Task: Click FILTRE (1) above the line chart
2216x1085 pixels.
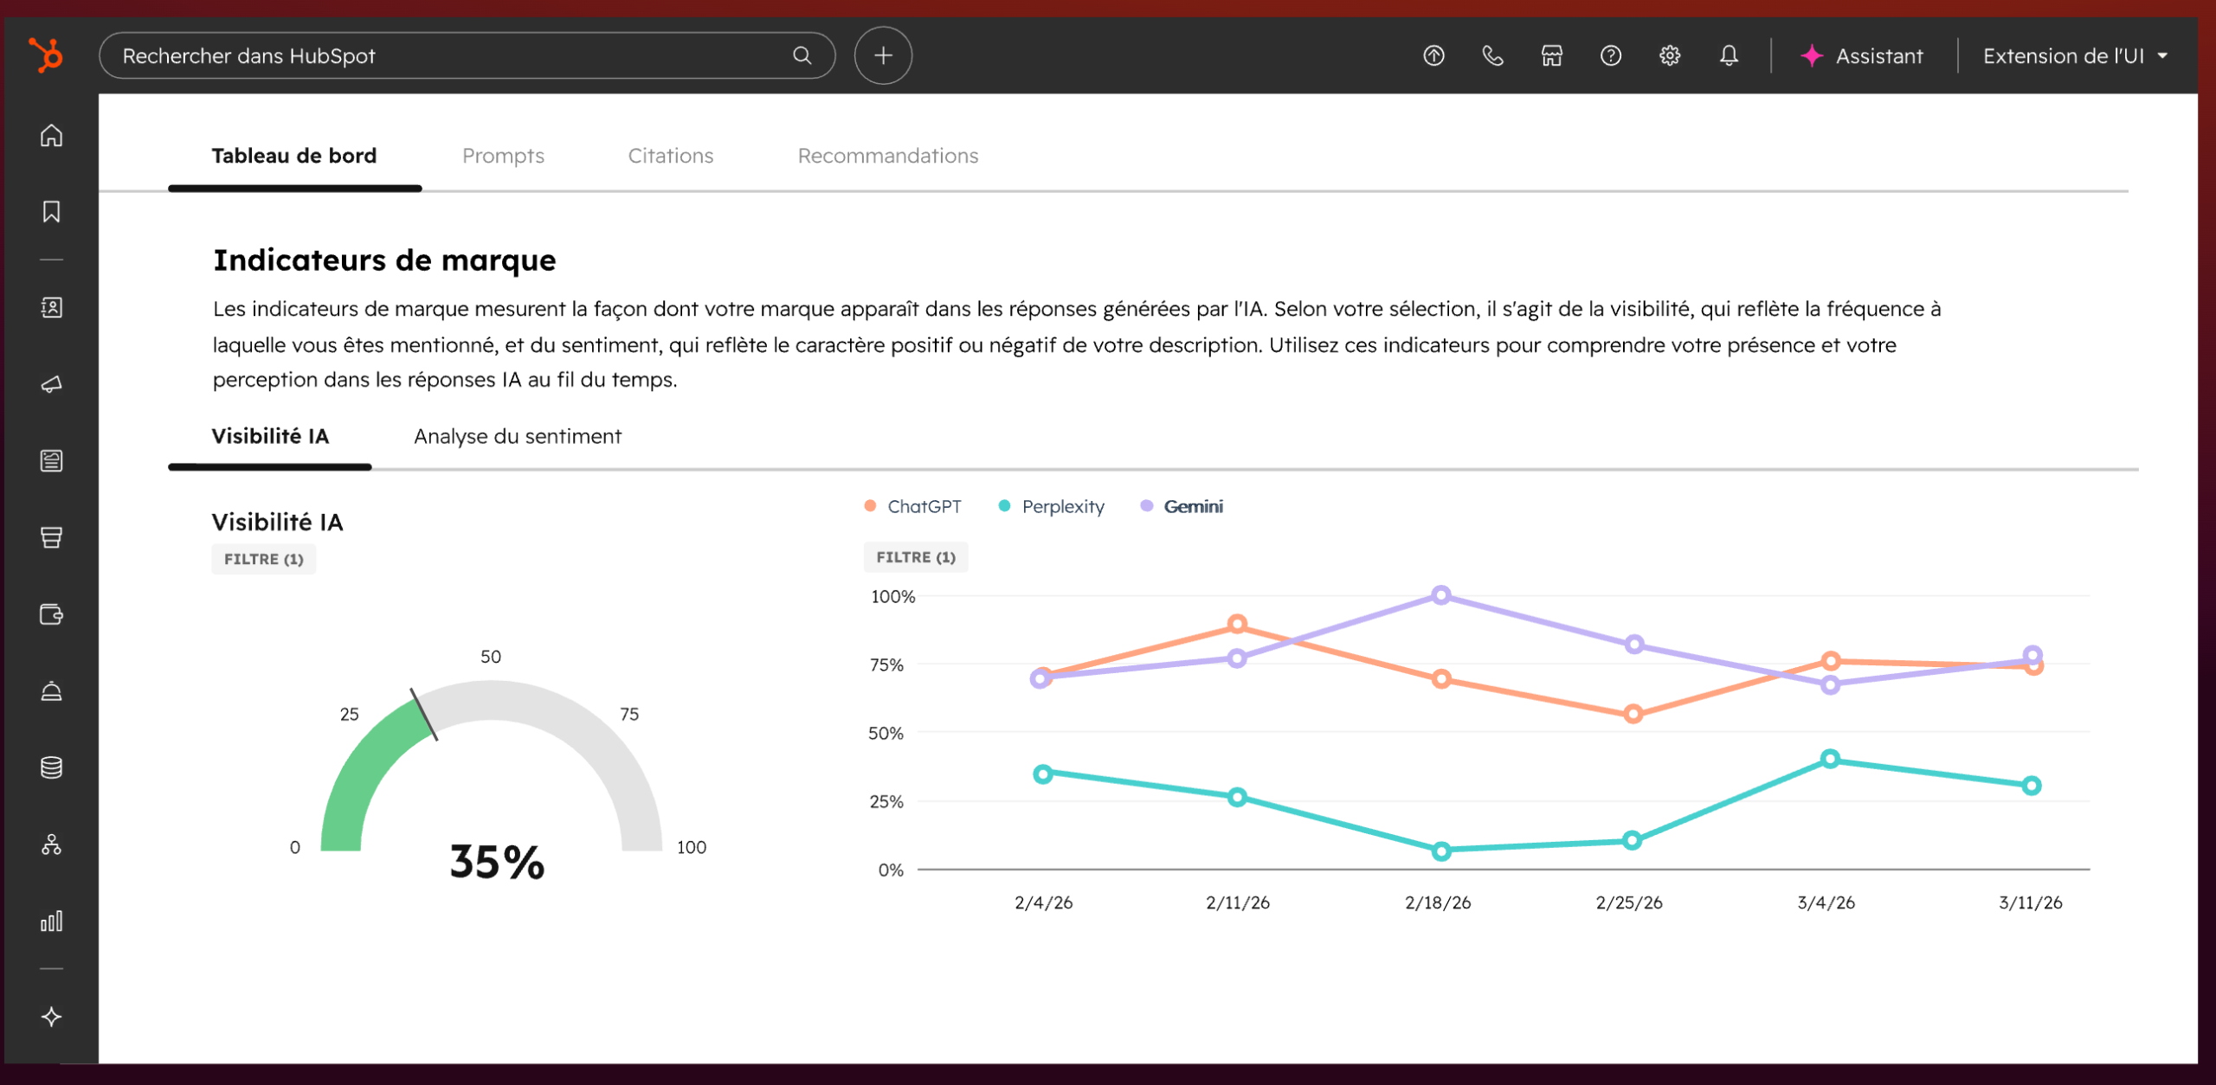Action: pyautogui.click(x=916, y=557)
